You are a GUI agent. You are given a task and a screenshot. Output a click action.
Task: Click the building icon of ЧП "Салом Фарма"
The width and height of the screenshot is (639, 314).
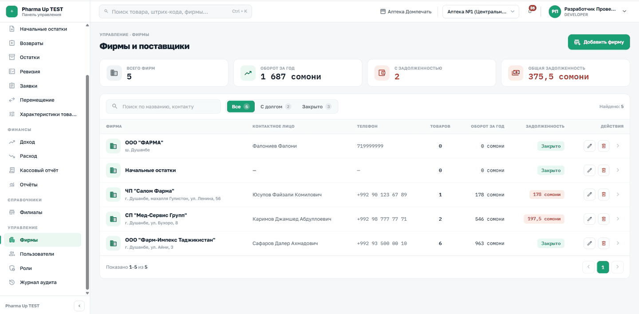pos(113,195)
